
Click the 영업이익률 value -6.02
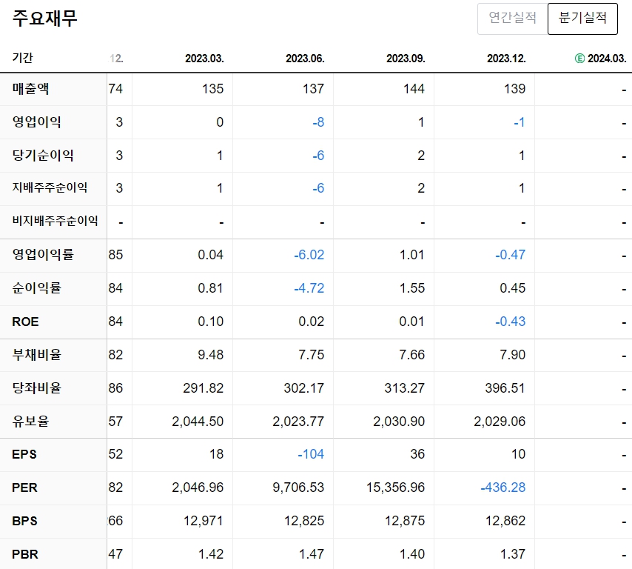309,255
